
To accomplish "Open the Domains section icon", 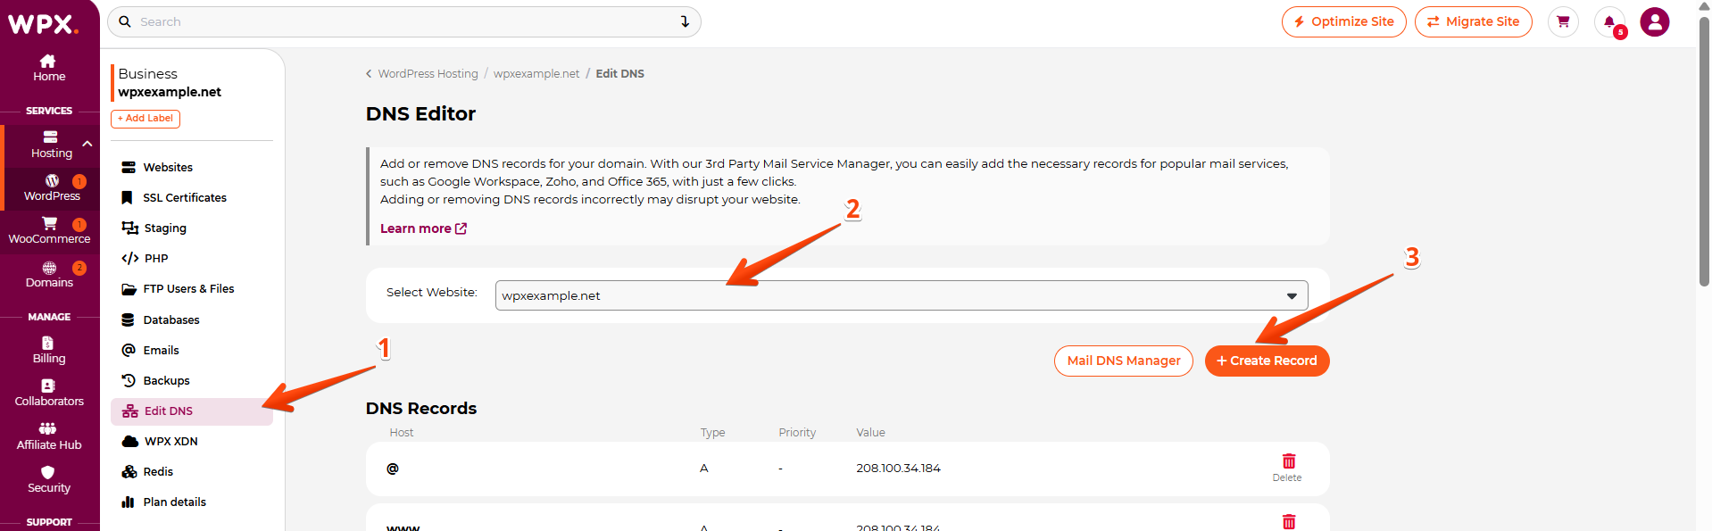I will click(x=49, y=274).
